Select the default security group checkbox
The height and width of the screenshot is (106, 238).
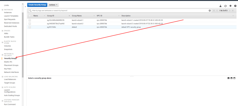point(30,27)
